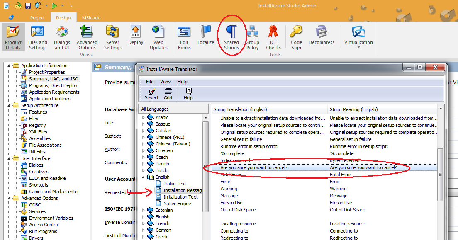Select Installation Messages under English

(183, 190)
